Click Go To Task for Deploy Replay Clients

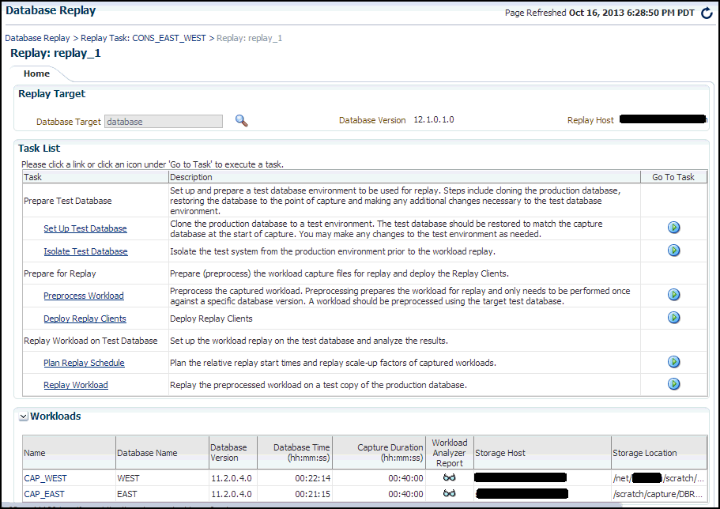pos(673,317)
